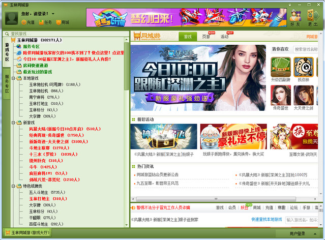Click the 最近玩过的游戏 folder icon
The image size is (325, 240).
19,72
